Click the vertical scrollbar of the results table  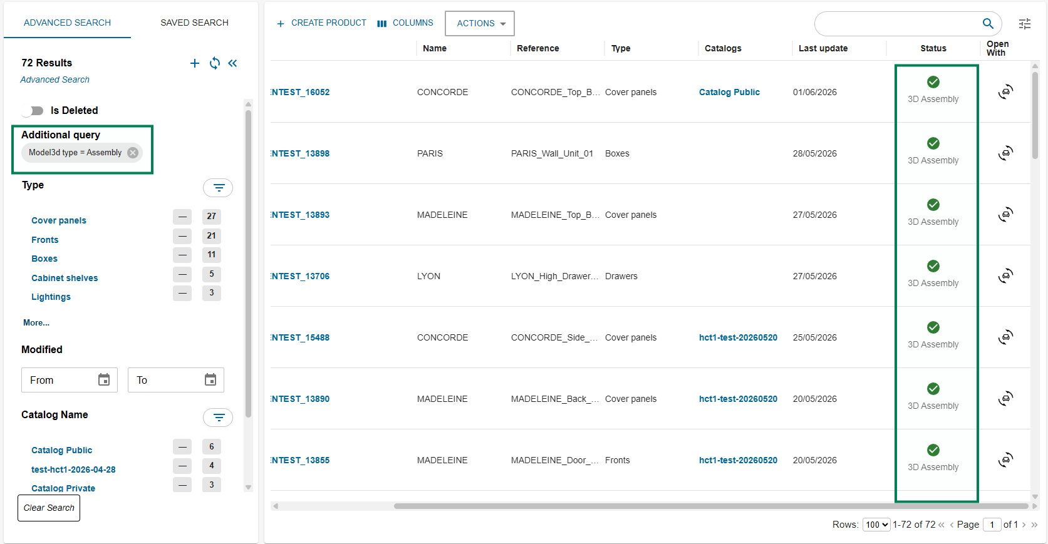pyautogui.click(x=1035, y=115)
